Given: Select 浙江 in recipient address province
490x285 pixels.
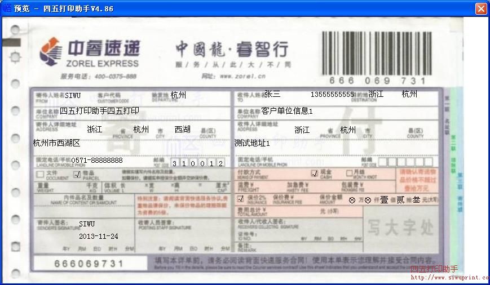Looking at the screenshot, I should (x=302, y=130).
